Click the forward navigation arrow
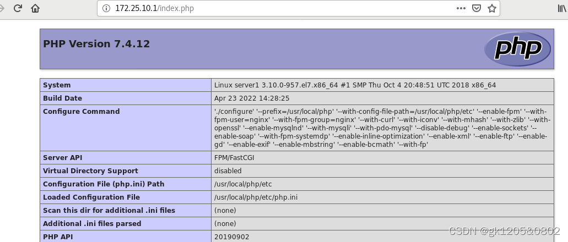 click(x=2, y=8)
